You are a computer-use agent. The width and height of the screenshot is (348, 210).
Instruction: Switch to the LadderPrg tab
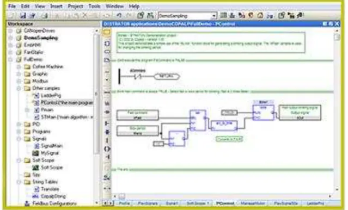click(315, 203)
